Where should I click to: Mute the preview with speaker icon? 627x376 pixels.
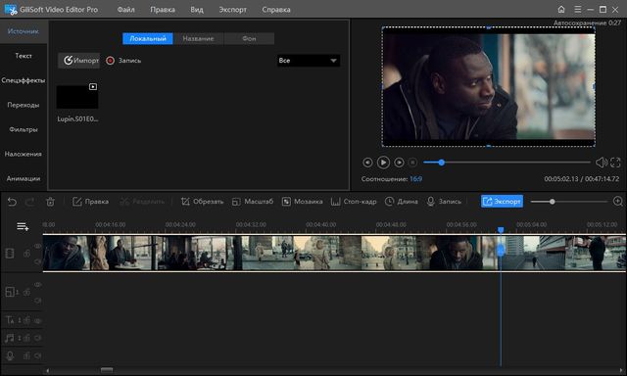601,163
